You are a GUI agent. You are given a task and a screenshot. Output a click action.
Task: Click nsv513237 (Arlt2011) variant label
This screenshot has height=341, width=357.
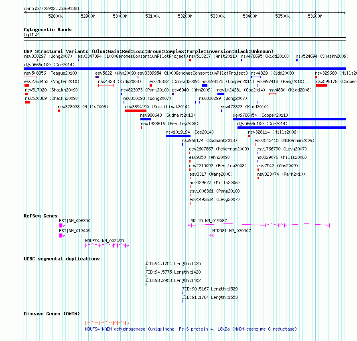(213, 56)
